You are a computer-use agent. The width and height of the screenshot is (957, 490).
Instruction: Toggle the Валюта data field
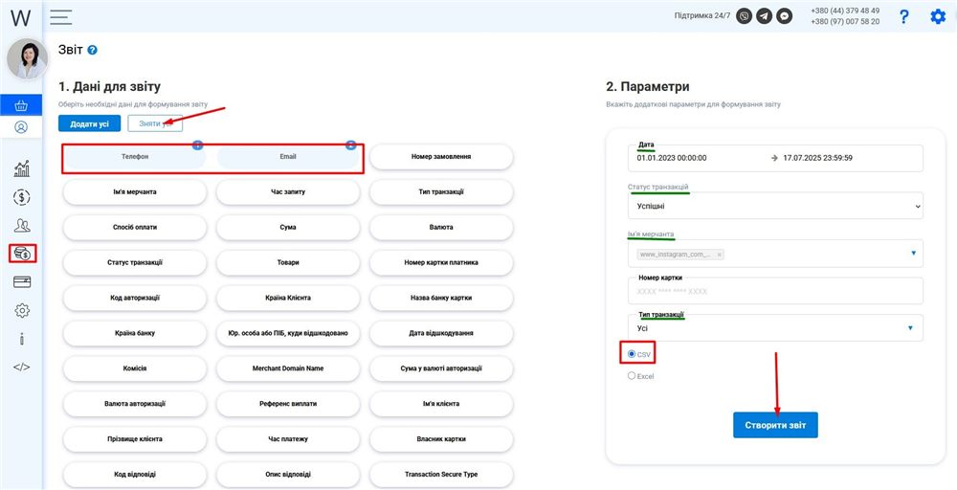click(x=441, y=227)
